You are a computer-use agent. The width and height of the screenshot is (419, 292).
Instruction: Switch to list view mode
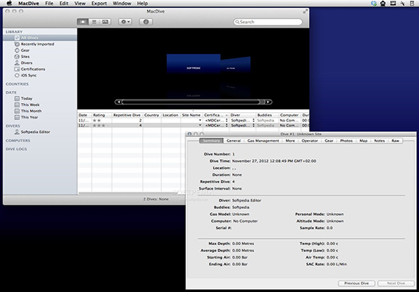pyautogui.click(x=94, y=22)
